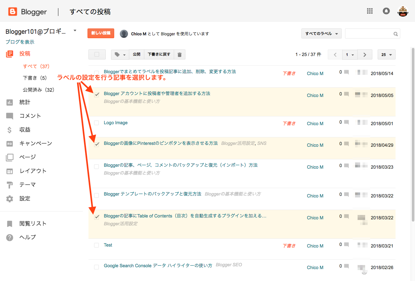Screen dimensions: 415x281
Task: Open the すべてのラベル filter dropdown
Action: 322,34
